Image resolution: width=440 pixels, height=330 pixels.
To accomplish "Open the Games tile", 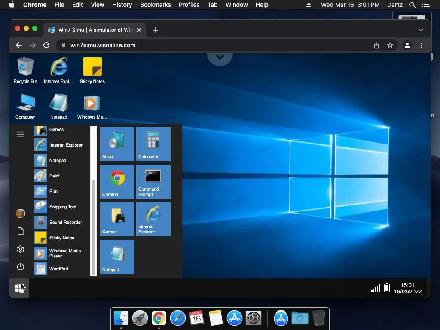I will [x=117, y=219].
